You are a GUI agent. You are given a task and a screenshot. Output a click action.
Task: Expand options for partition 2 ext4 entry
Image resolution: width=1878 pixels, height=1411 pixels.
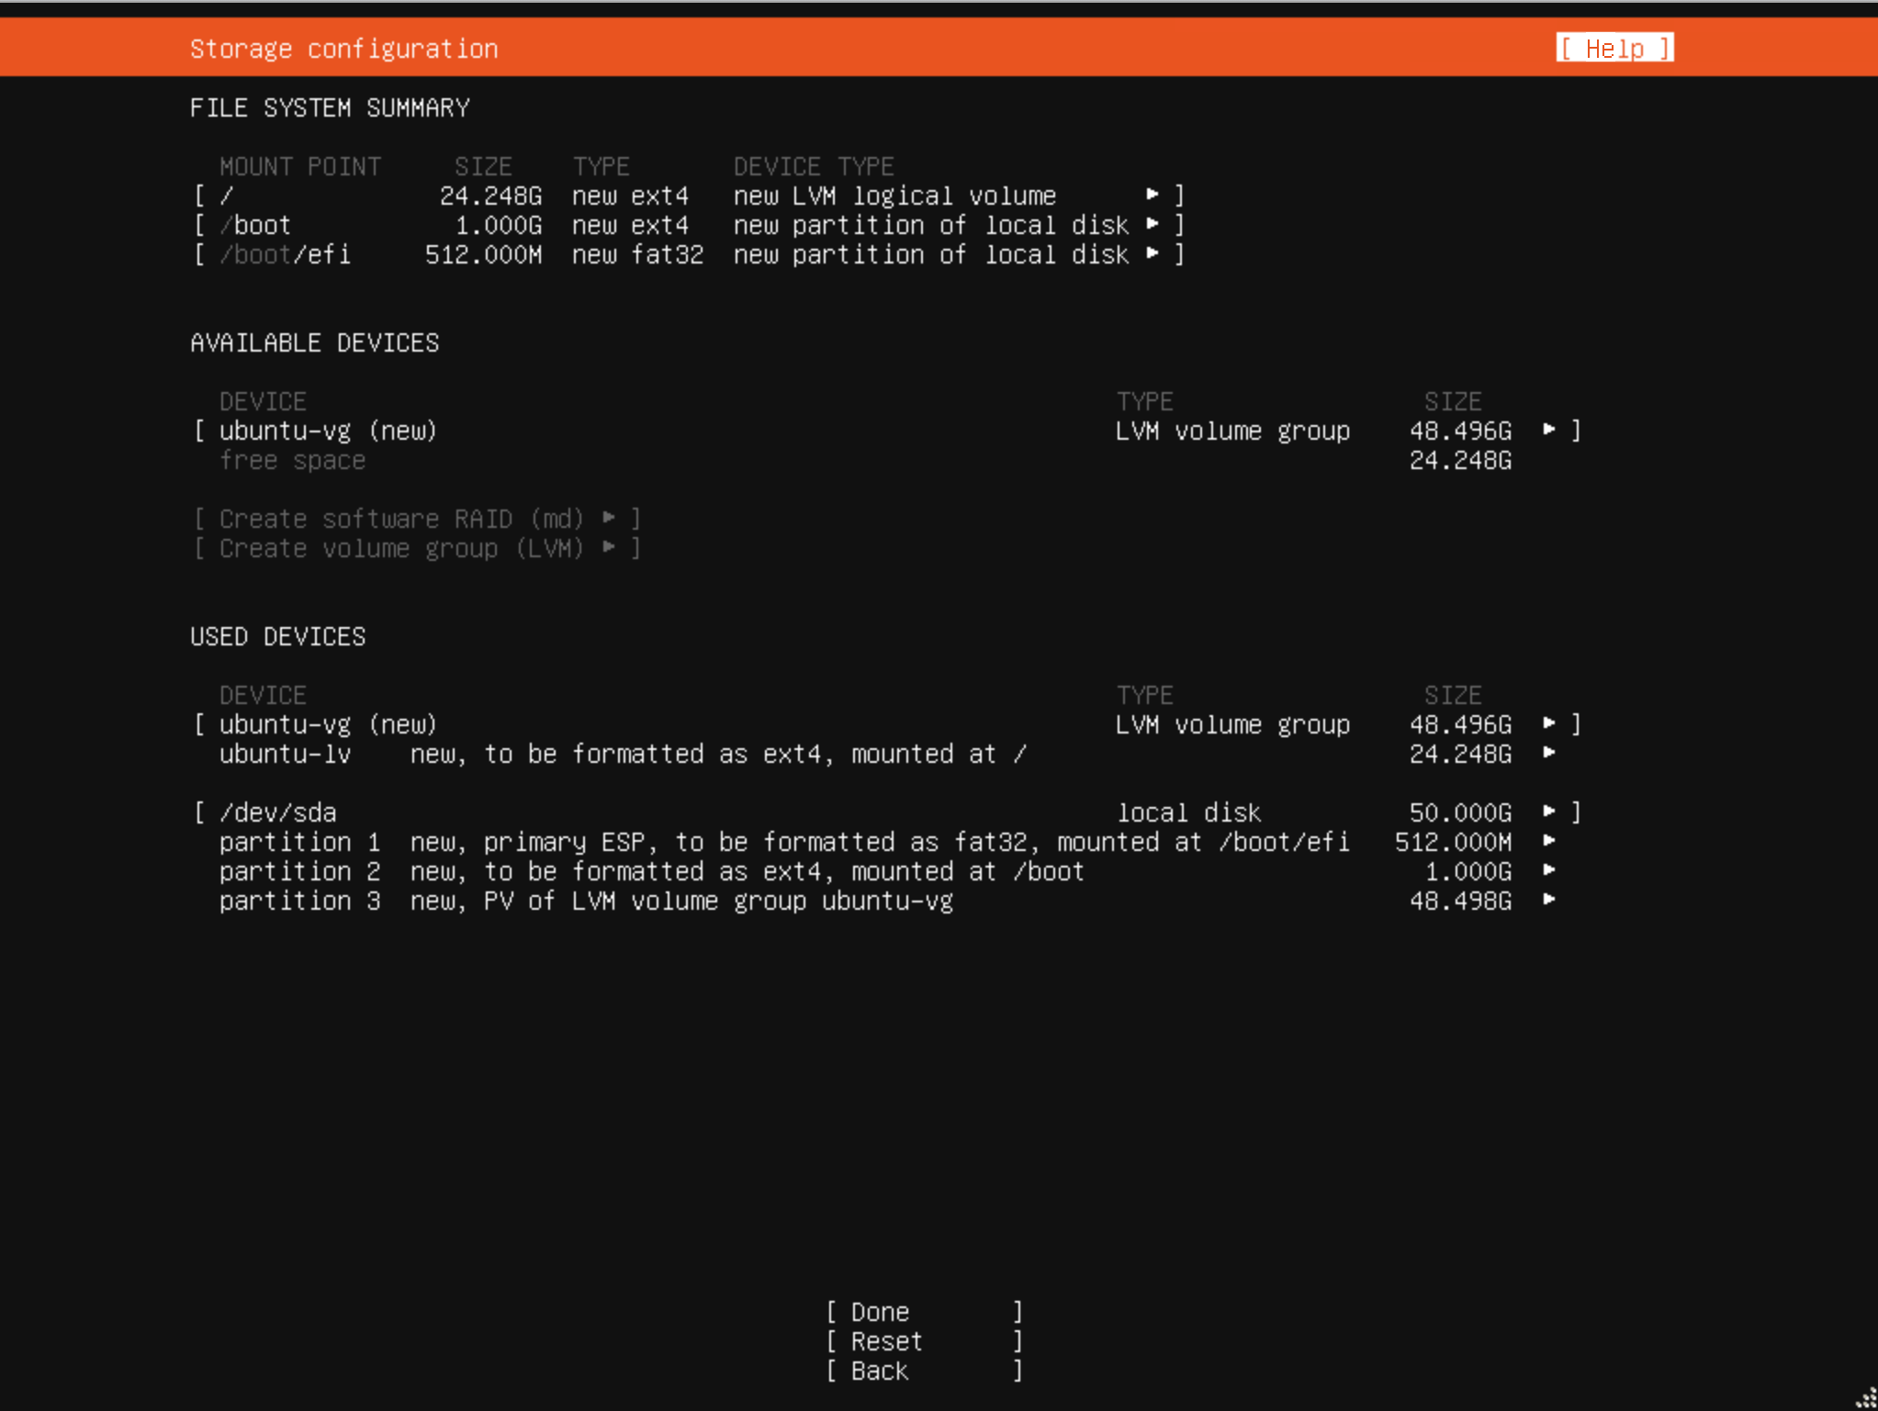(x=1550, y=870)
